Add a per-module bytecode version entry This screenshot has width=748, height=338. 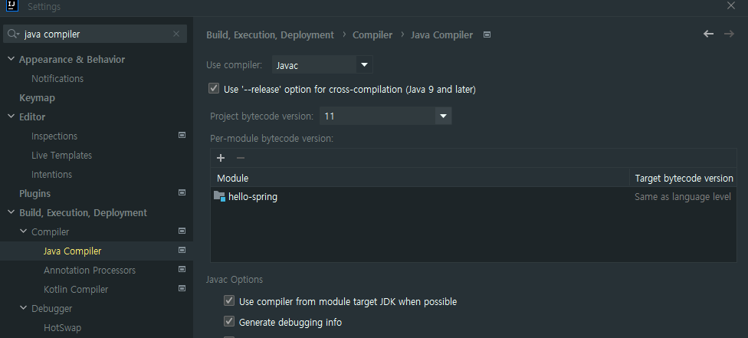[221, 158]
